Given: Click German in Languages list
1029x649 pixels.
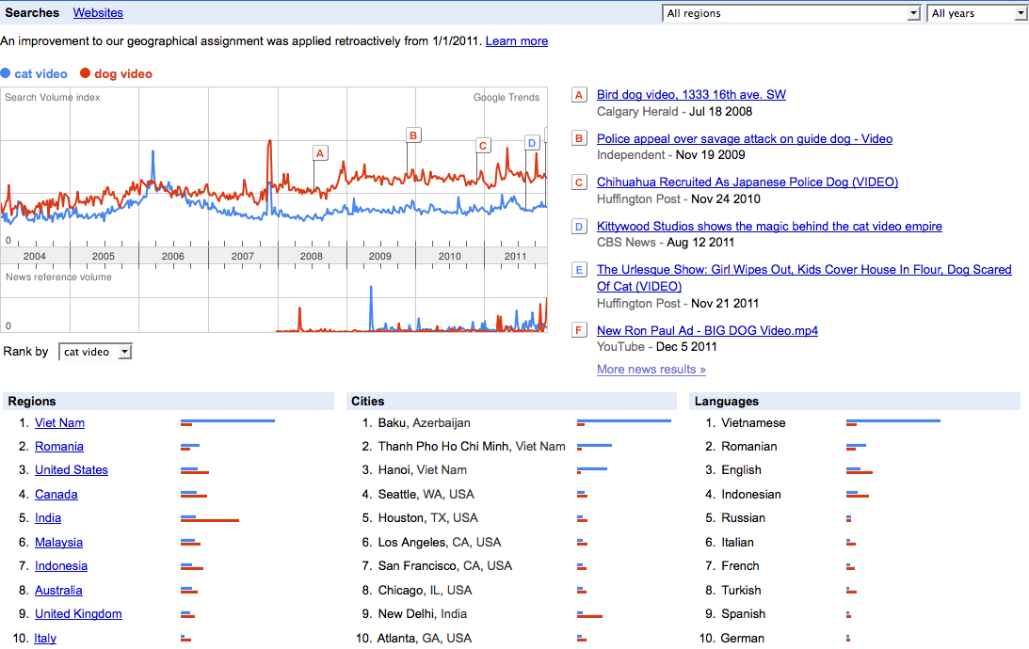Looking at the screenshot, I should coord(742,638).
